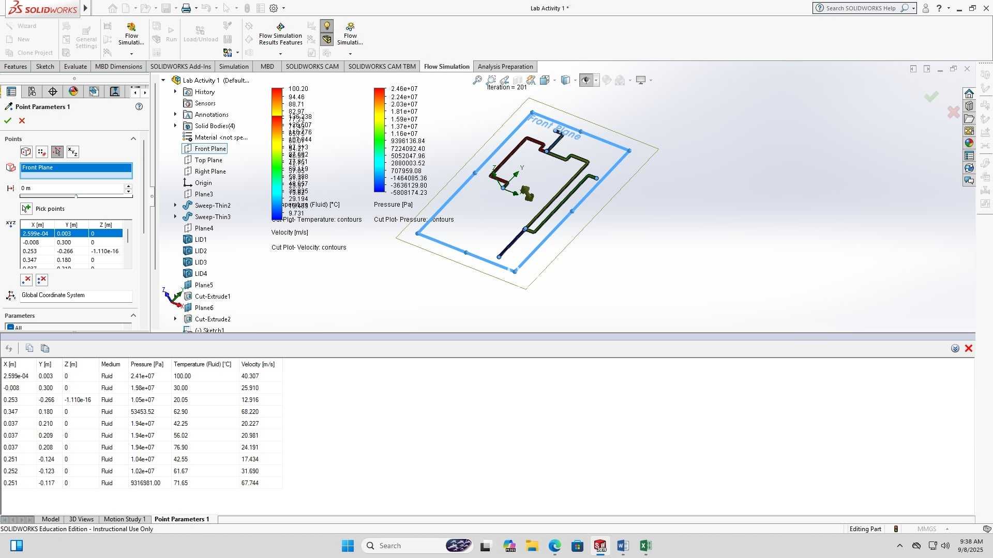This screenshot has width=993, height=558.
Task: Delete all points from the table
Action: click(x=42, y=280)
